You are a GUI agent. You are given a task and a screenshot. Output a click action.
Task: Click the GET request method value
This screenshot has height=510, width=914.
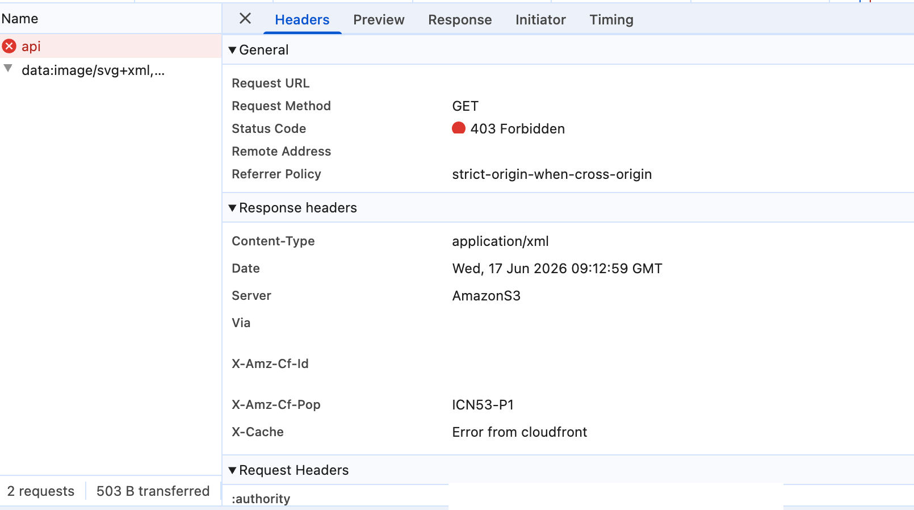[x=466, y=106]
